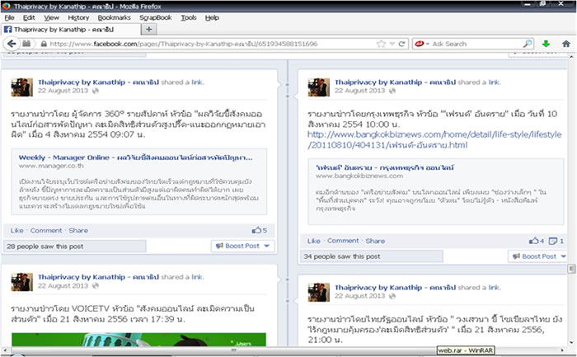This screenshot has height=357, width=577.
Task: Go to the Firefox home page icon
Action: [566, 44]
